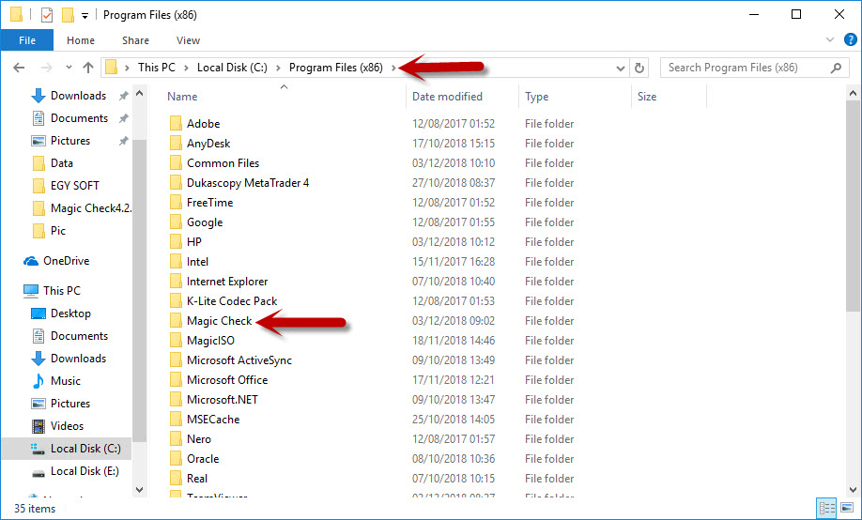
Task: Open pinned Downloads in Quick access
Action: [x=79, y=96]
